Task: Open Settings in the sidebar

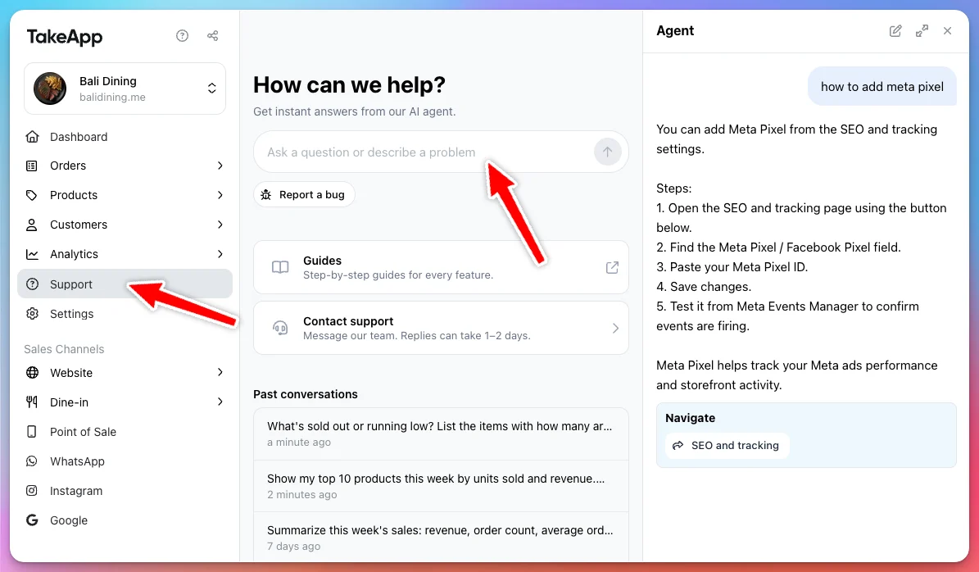Action: pos(125,314)
